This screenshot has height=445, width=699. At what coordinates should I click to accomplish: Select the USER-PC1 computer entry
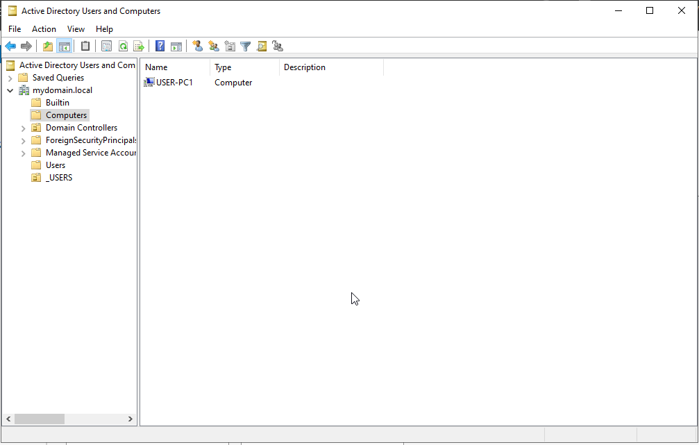point(174,83)
